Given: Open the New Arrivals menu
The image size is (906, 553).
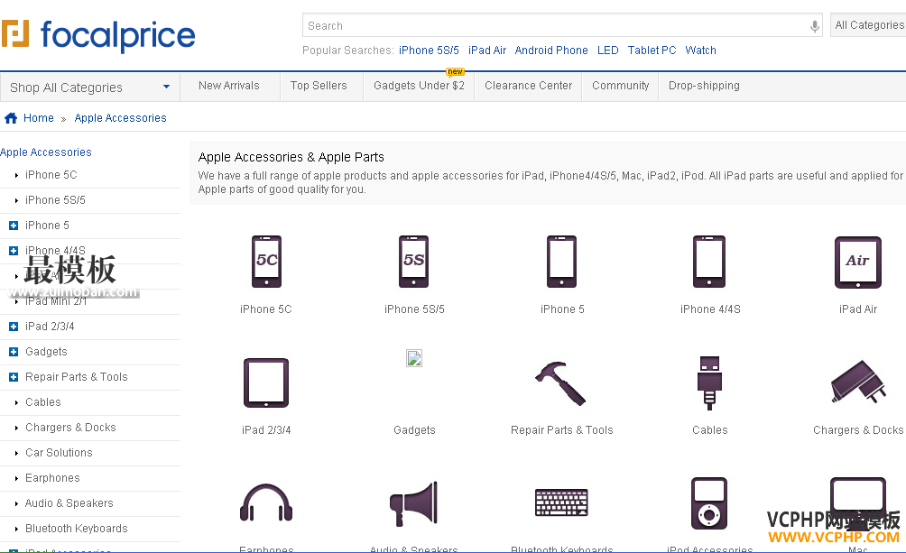Looking at the screenshot, I should [x=229, y=86].
